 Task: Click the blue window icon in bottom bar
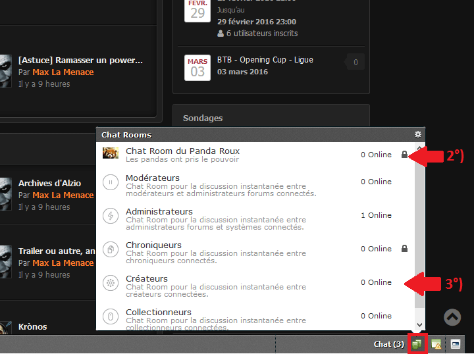(456, 343)
